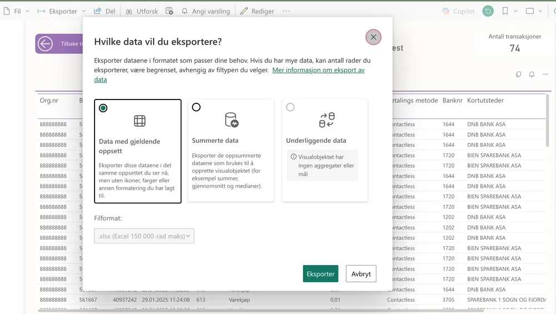Click the Utforsk binoculars icon
The height and width of the screenshot is (314, 556).
click(x=129, y=11)
